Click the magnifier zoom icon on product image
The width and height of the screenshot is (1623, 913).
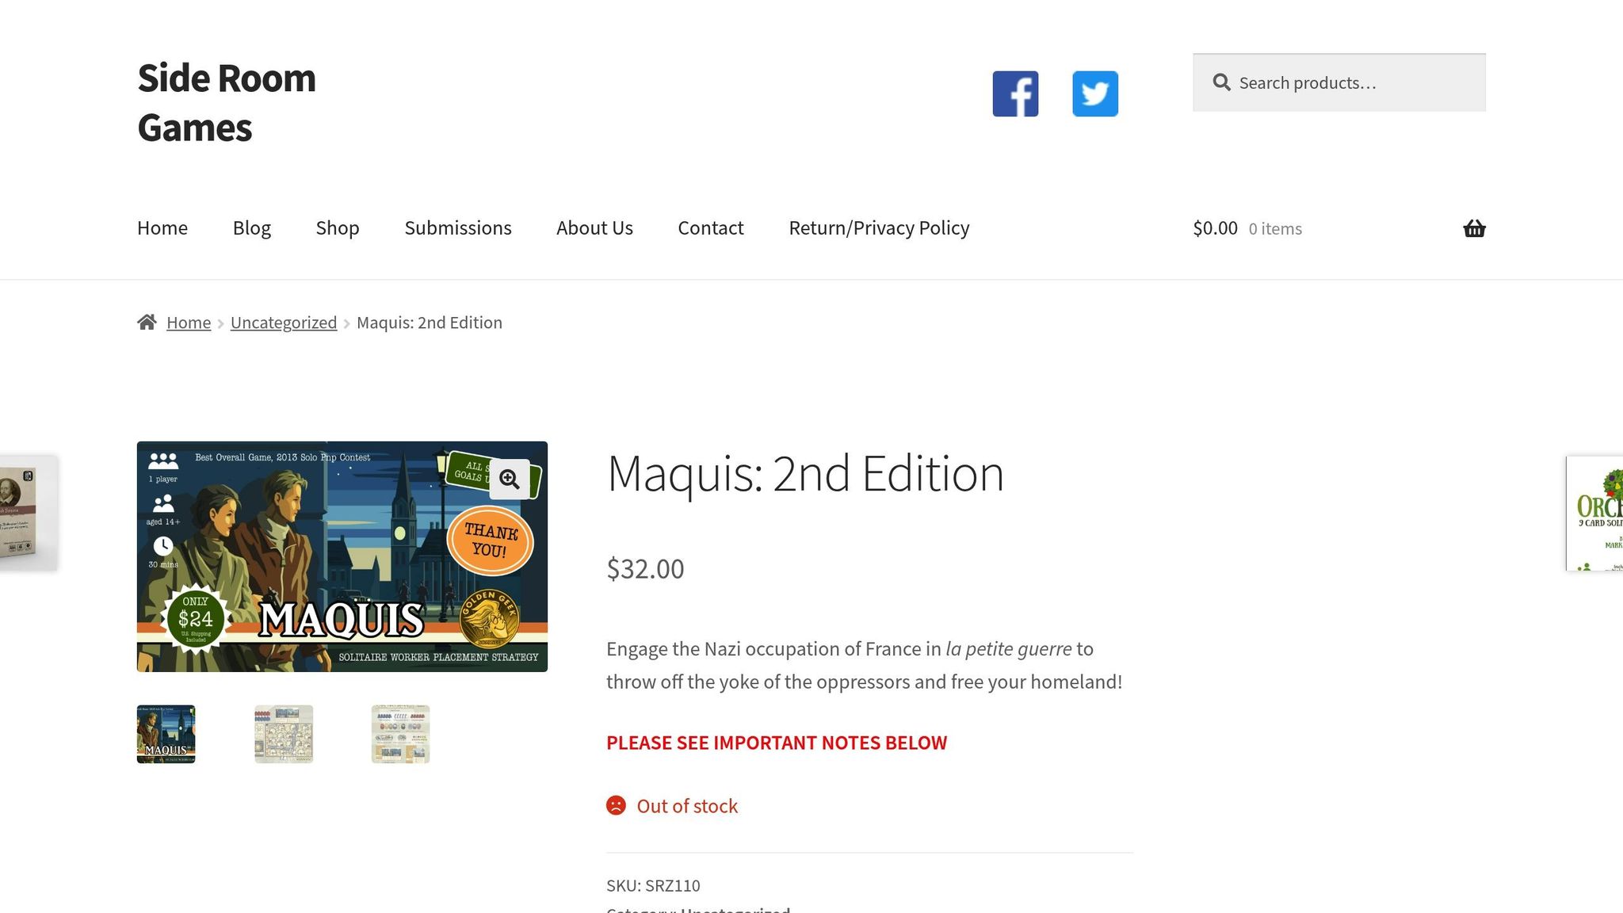point(510,479)
